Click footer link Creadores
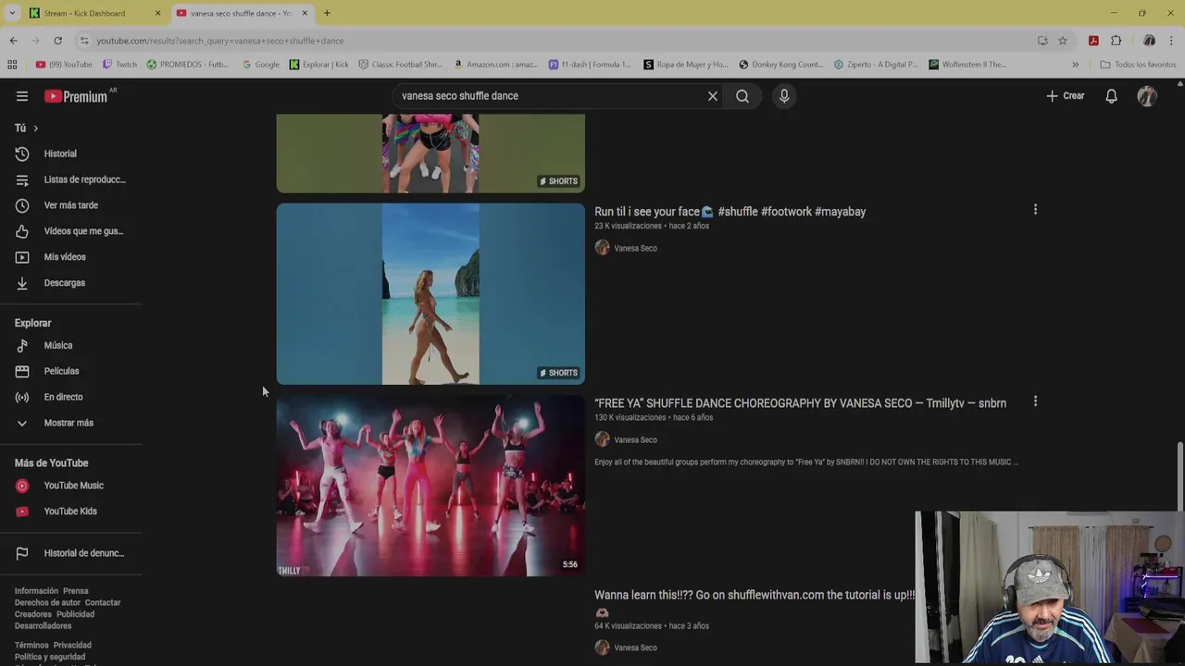The height and width of the screenshot is (666, 1185). coord(33,614)
